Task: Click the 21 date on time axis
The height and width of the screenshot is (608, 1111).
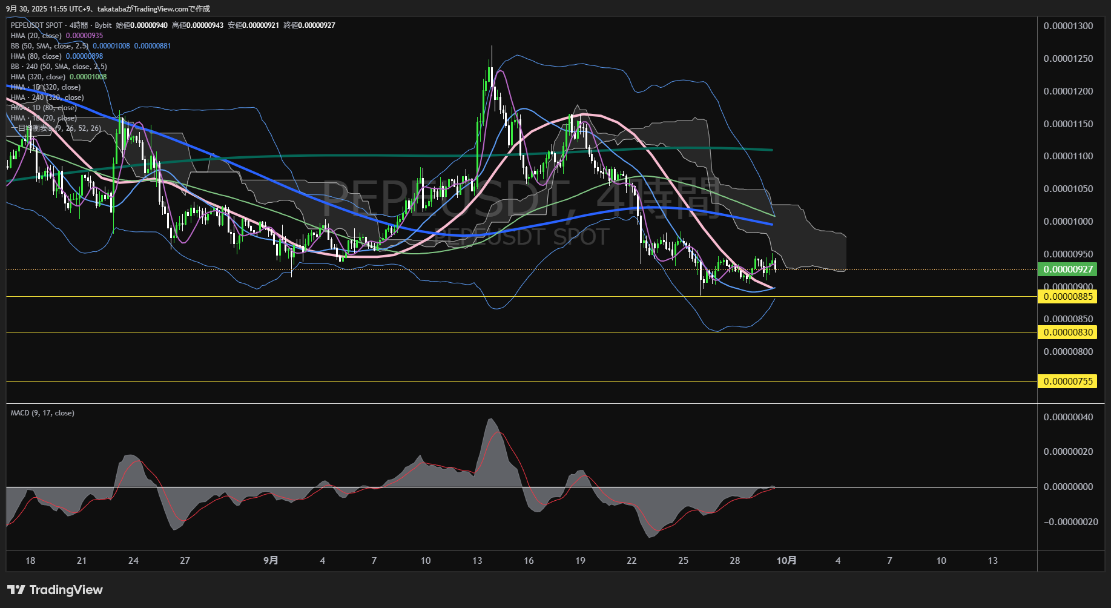Action: coord(82,561)
